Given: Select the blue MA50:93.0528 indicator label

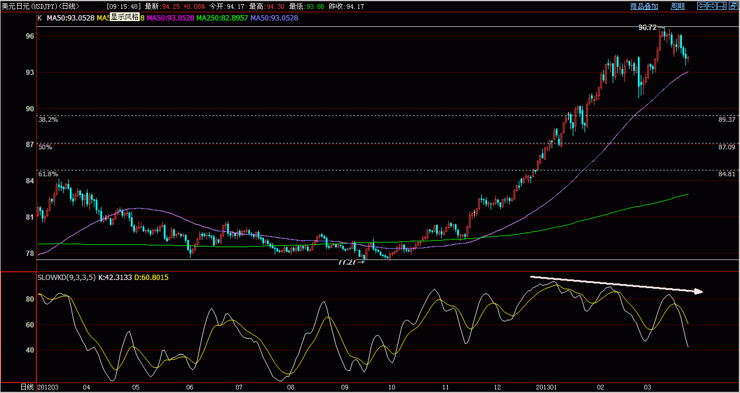Looking at the screenshot, I should pyautogui.click(x=274, y=18).
